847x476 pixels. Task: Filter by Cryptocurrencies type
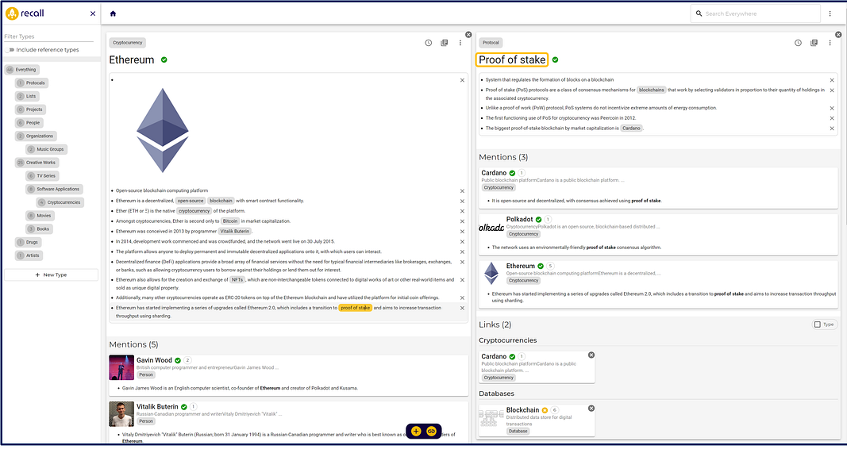click(60, 202)
